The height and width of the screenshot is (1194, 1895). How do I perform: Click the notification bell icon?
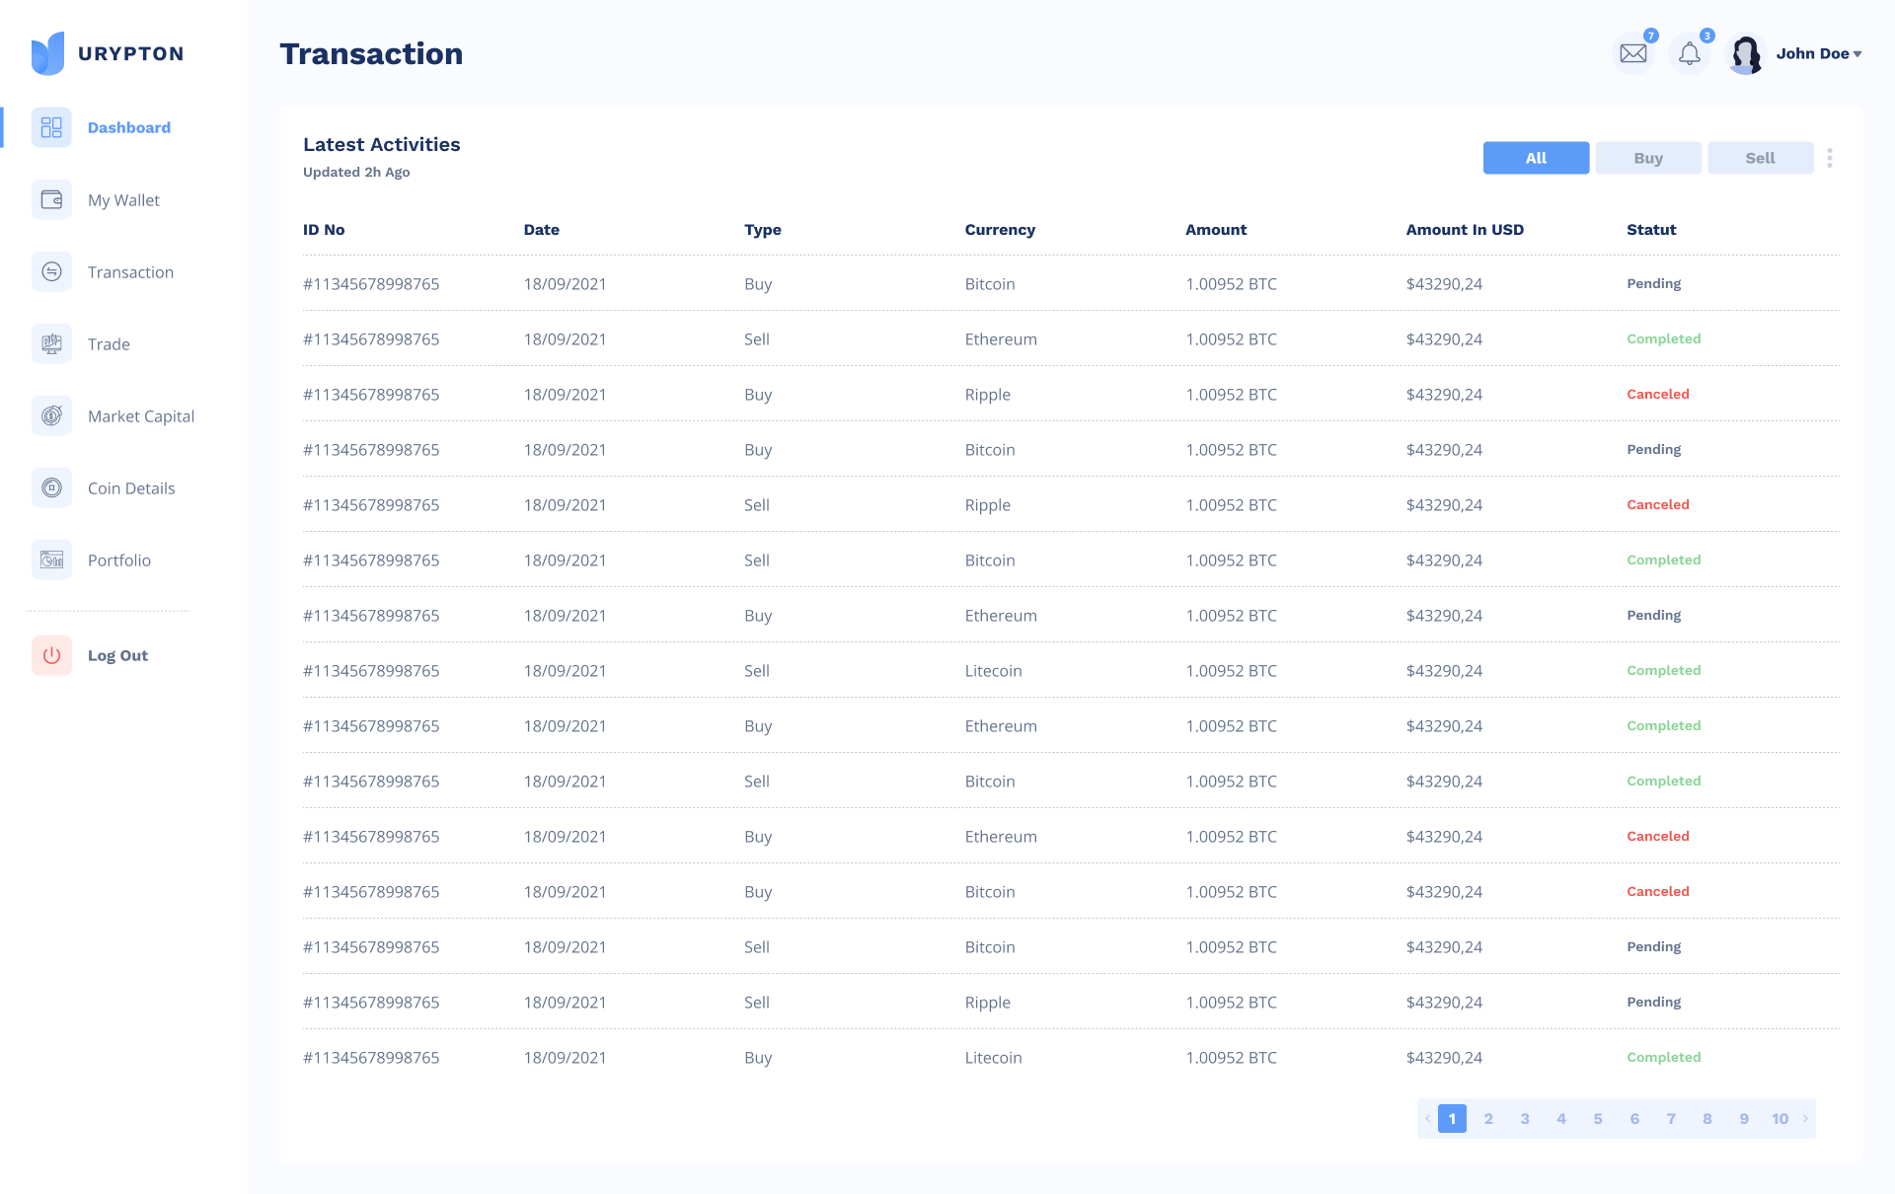(1689, 53)
